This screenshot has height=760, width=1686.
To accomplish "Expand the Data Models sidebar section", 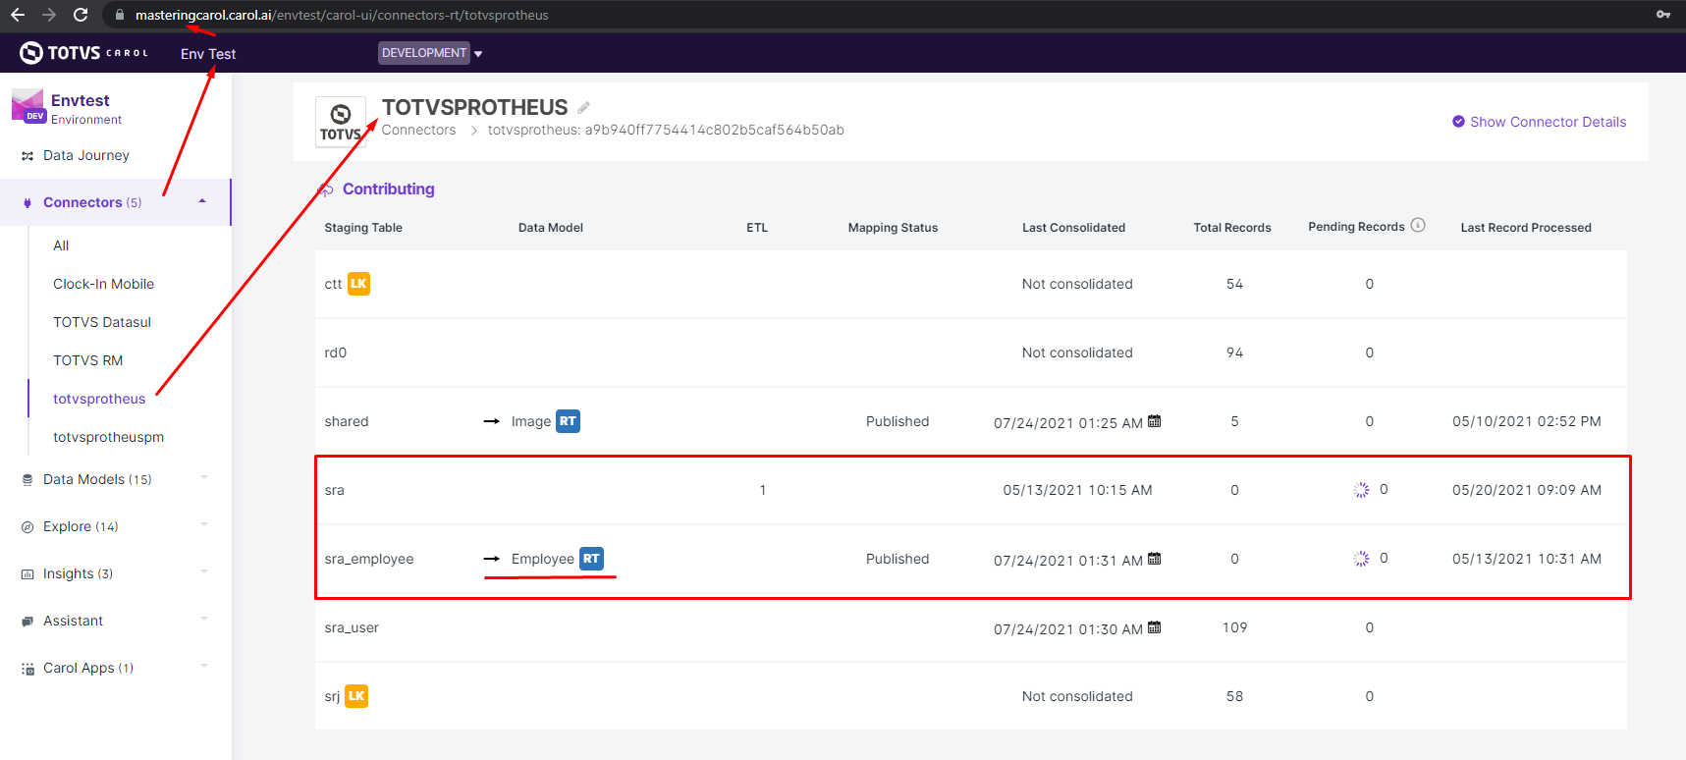I will point(203,479).
